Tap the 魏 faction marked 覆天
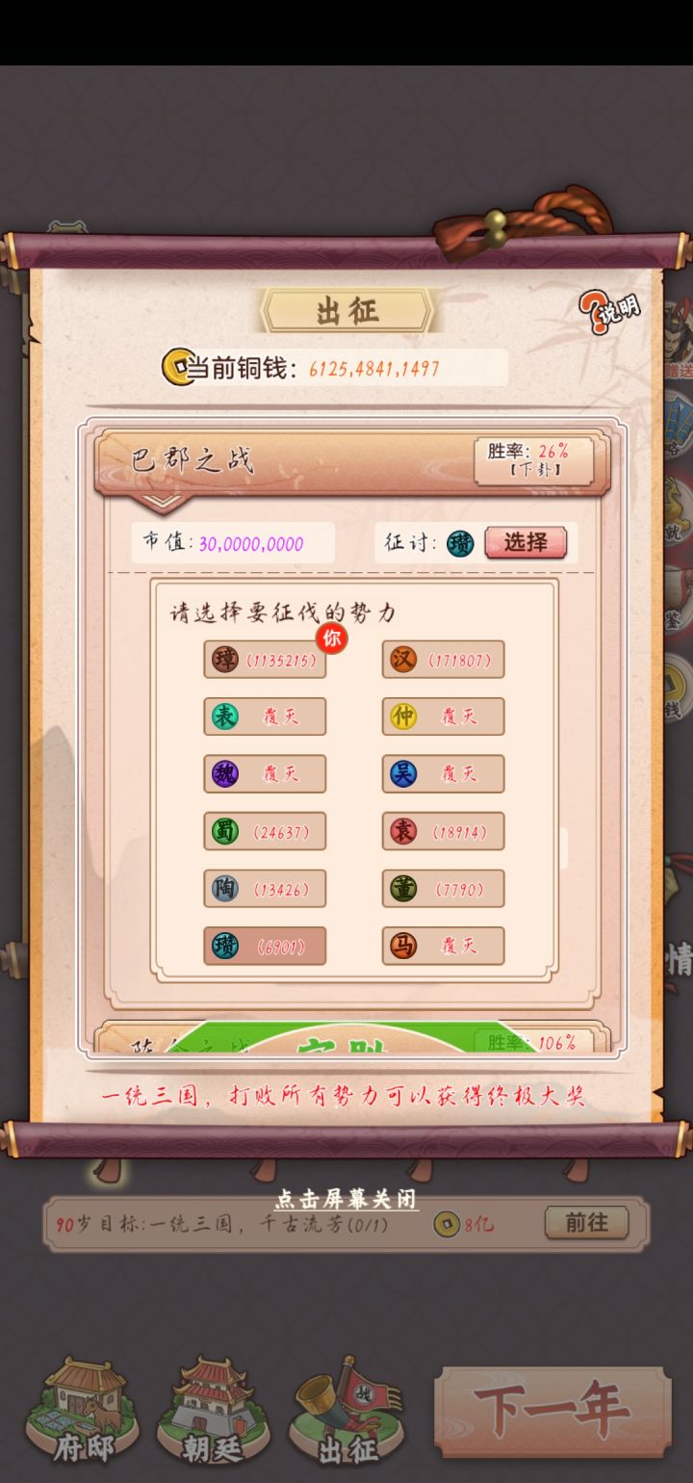693x1483 pixels. (x=265, y=773)
